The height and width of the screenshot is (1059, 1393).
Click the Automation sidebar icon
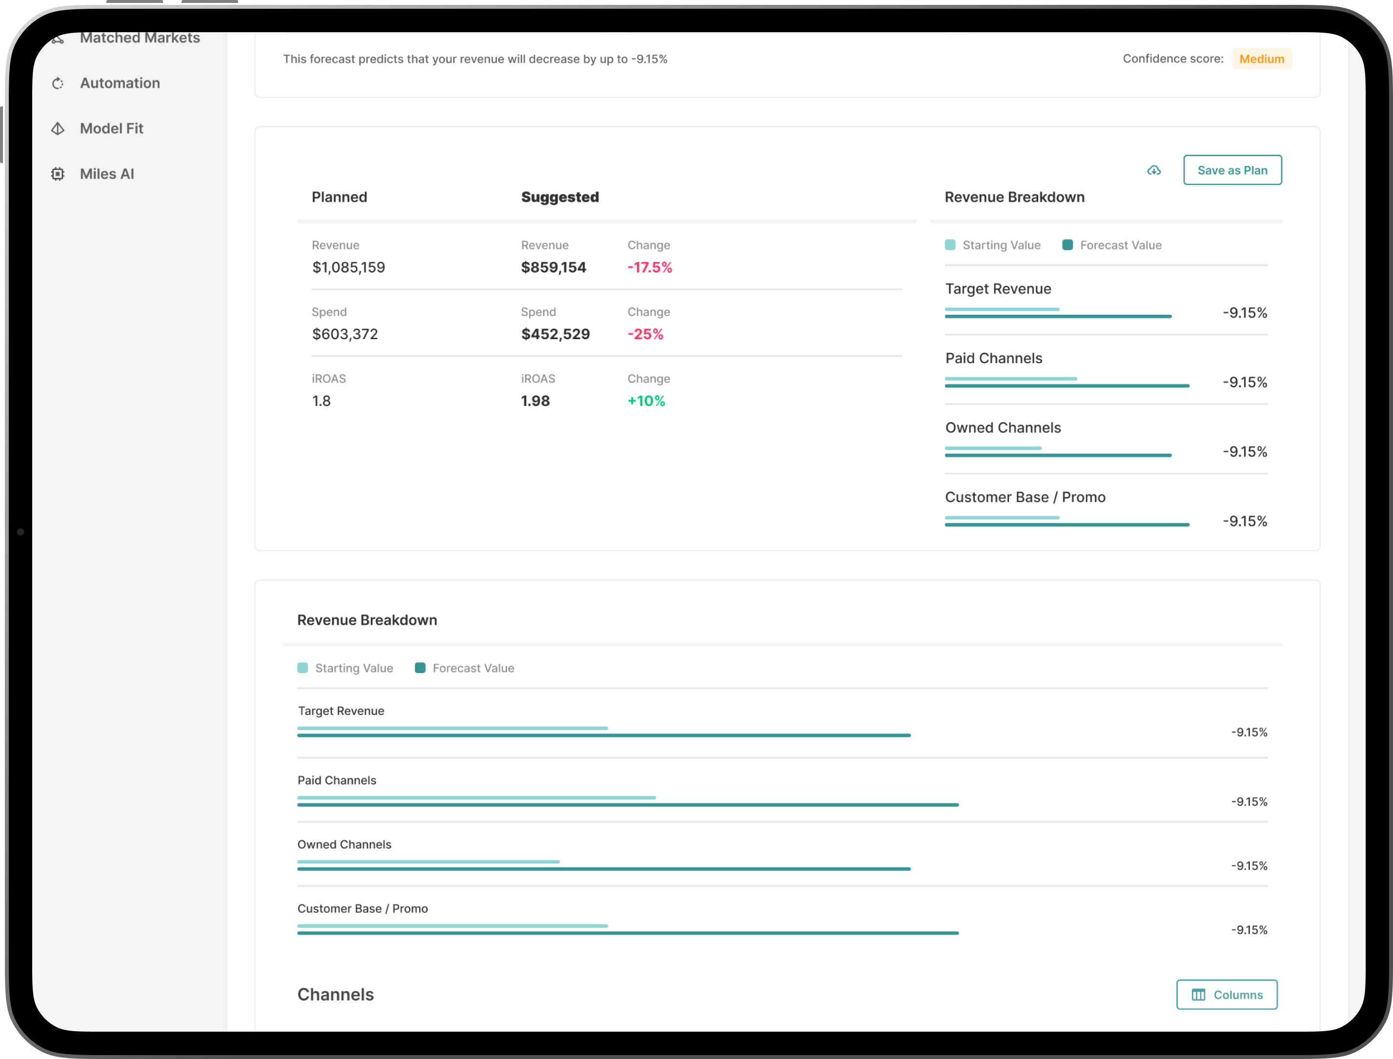pyautogui.click(x=58, y=83)
